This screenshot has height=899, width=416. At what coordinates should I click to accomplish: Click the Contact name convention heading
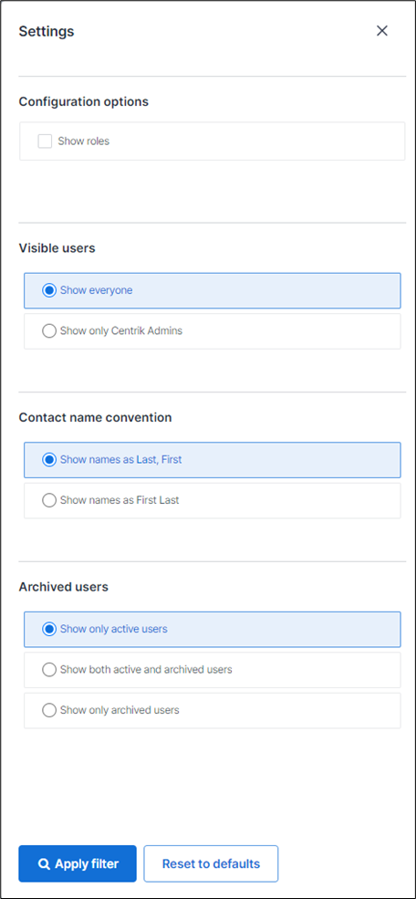pyautogui.click(x=95, y=417)
